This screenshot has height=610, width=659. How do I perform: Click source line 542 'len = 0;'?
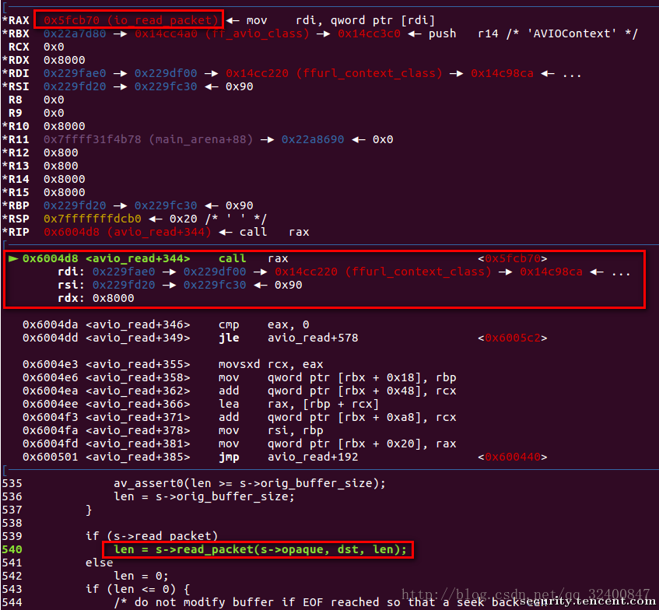142,576
